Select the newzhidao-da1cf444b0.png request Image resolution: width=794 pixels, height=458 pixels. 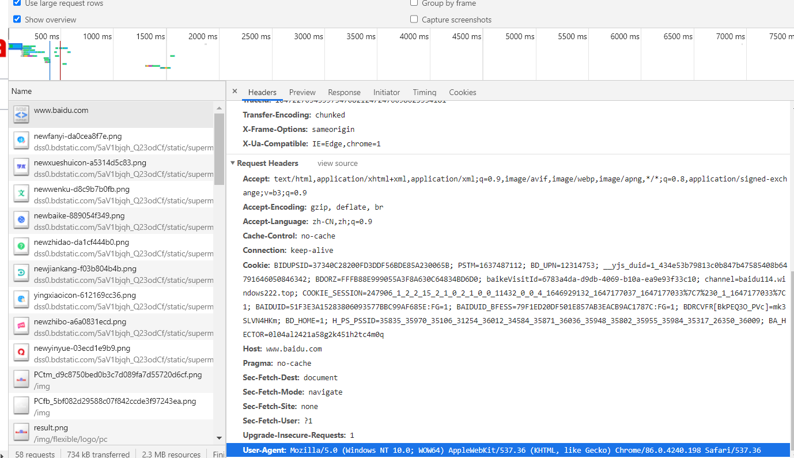coord(111,247)
